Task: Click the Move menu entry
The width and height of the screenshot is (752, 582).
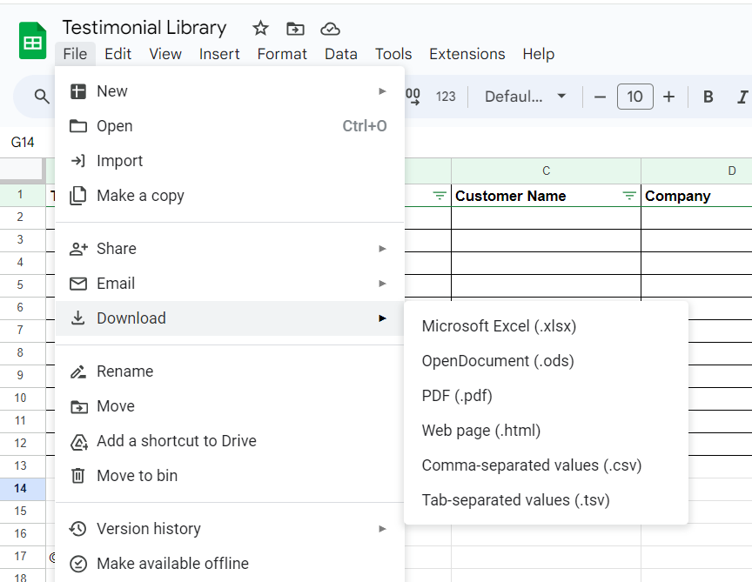Action: point(230,406)
